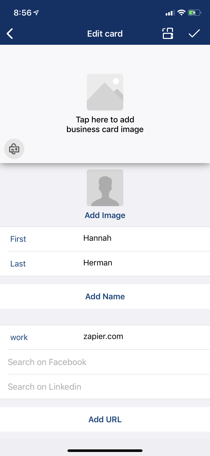
Task: Open the "First" name label selector
Action: tap(18, 239)
